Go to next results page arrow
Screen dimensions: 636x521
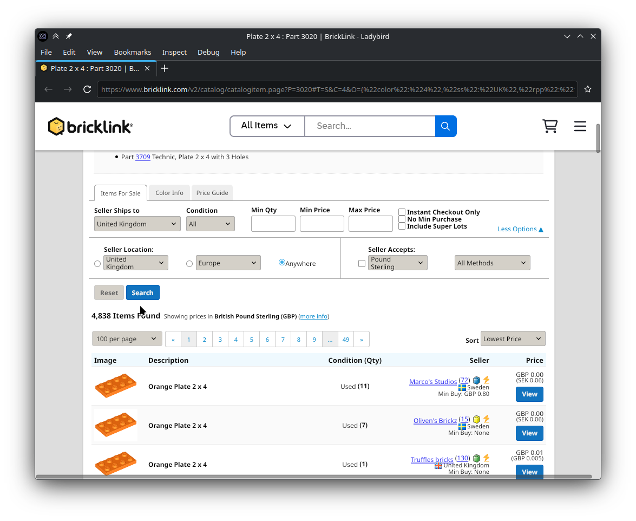[362, 339]
